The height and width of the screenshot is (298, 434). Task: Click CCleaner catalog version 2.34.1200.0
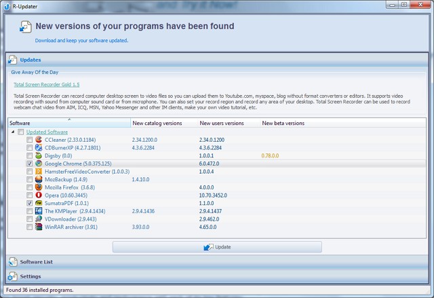(144, 140)
